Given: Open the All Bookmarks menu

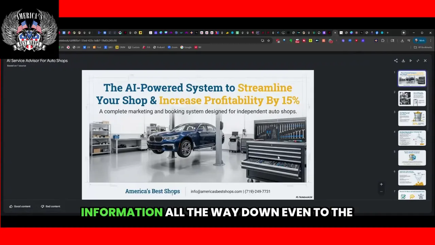Looking at the screenshot, I should (423, 47).
